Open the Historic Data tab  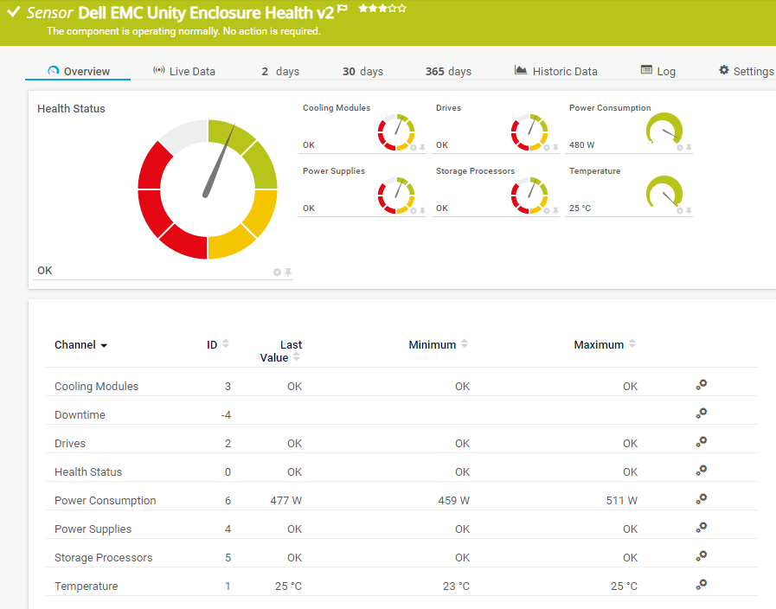pyautogui.click(x=555, y=71)
